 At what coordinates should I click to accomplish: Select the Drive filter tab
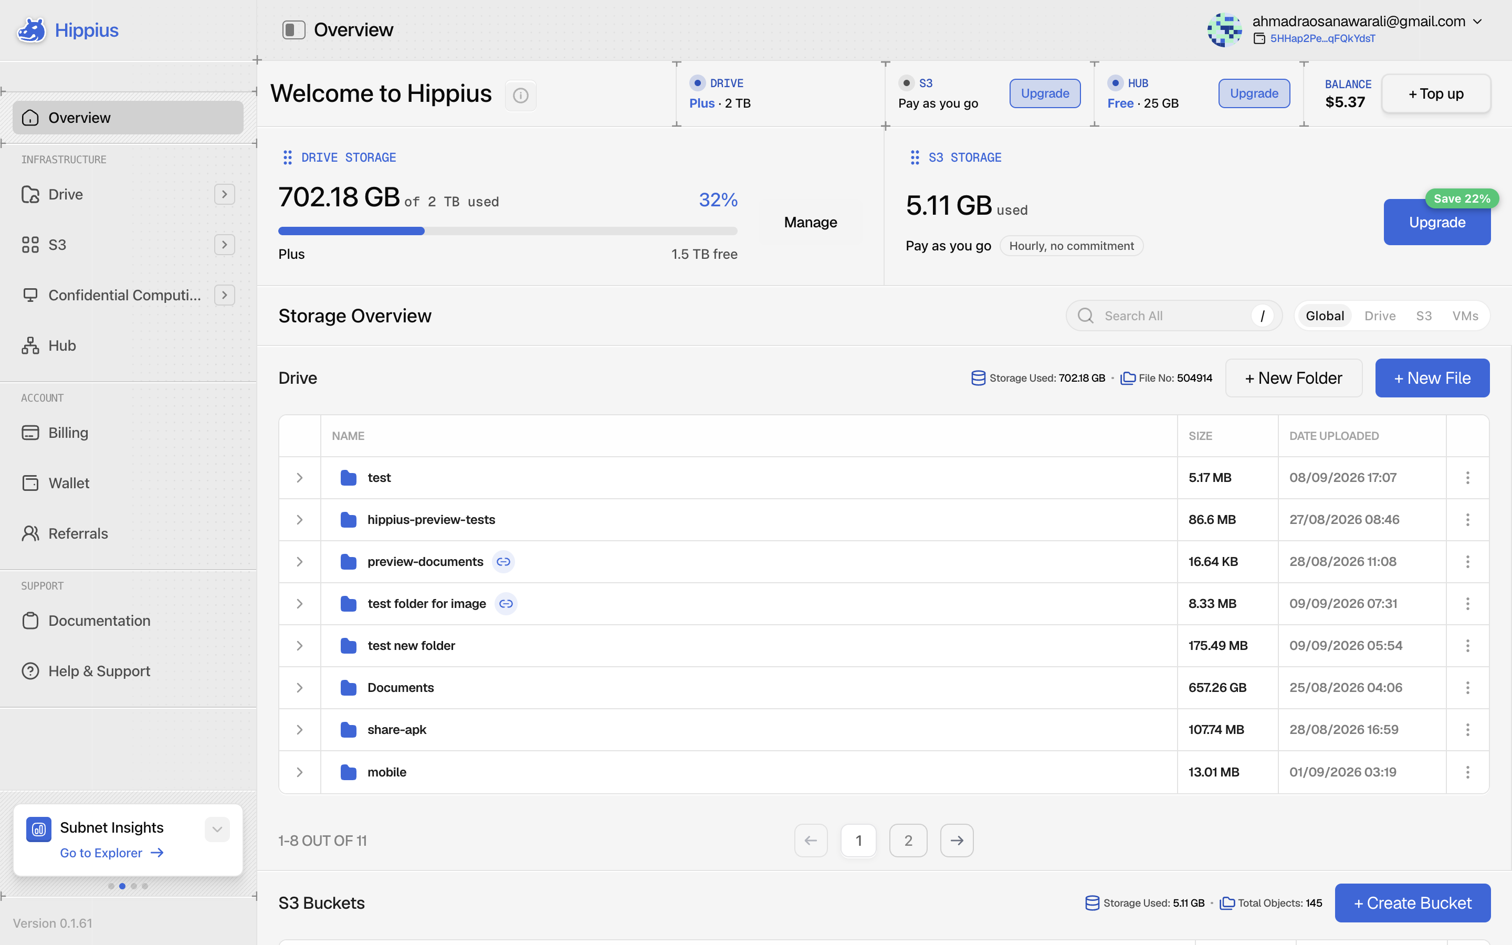1380,316
